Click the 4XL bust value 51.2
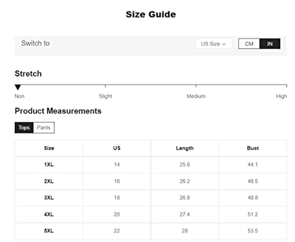 tap(253, 214)
